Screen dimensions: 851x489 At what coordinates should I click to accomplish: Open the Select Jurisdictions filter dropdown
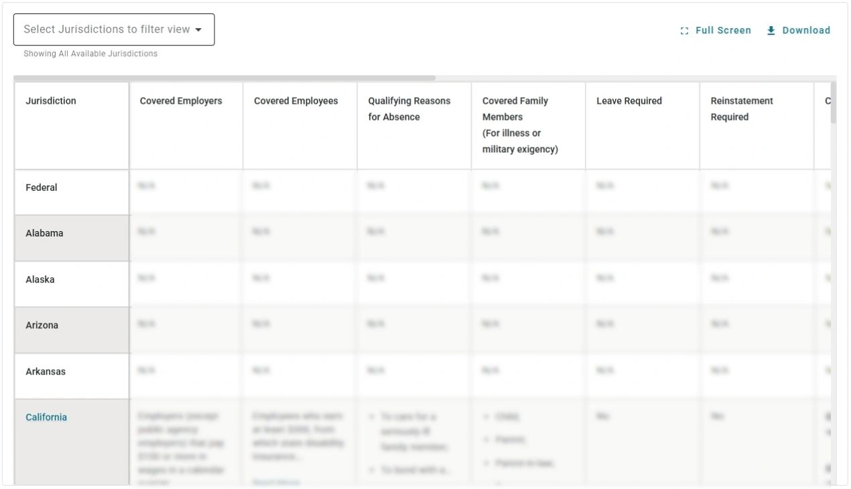click(x=114, y=29)
